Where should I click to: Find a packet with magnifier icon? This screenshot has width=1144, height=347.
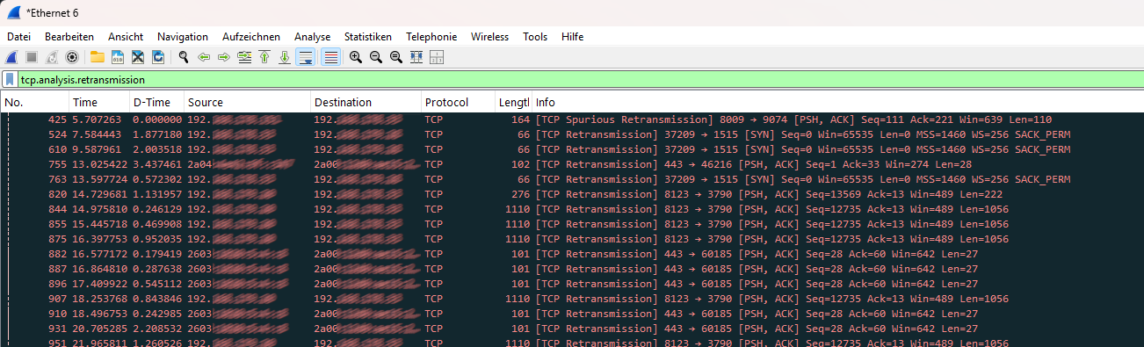point(184,57)
